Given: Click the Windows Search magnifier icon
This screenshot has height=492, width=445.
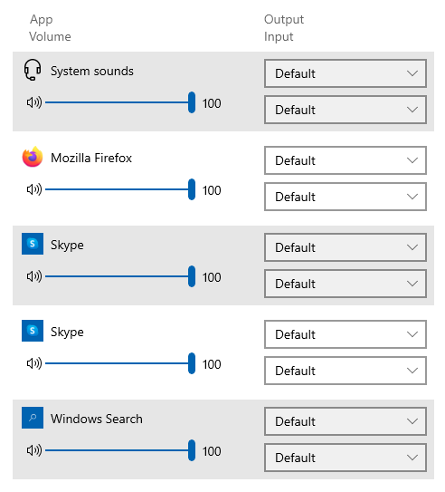Looking at the screenshot, I should tap(33, 418).
